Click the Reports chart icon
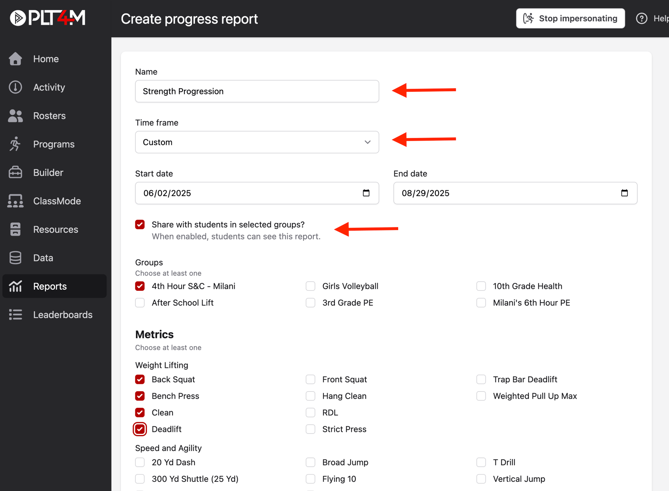669x491 pixels. click(16, 286)
